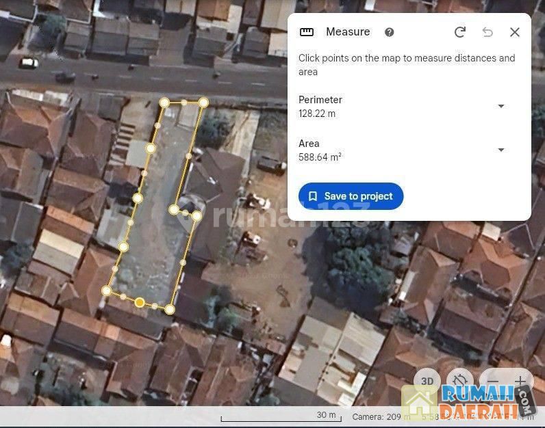Select the orange highlighted measurement point
This screenshot has height=428, width=545.
140,302
